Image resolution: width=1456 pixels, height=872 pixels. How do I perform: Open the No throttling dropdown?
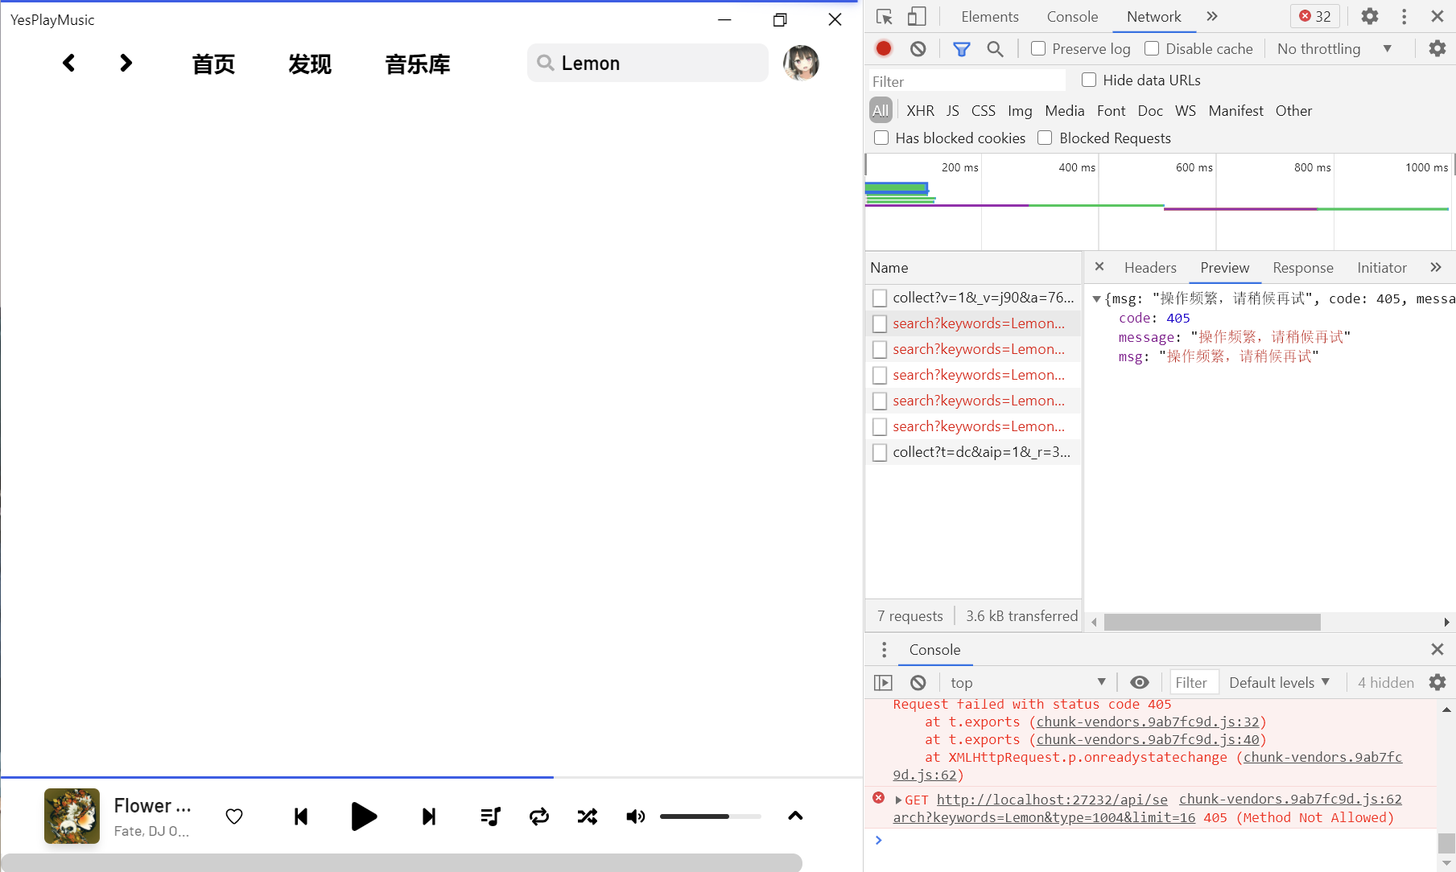coord(1334,49)
